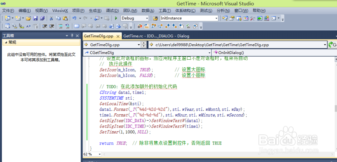
Task: Open the 工具(T) menu
Action: 165,11
